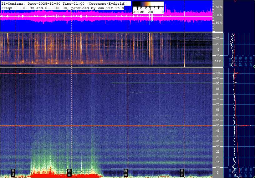Select the 18:00 time marker label
255x178 pixels.
(126, 173)
